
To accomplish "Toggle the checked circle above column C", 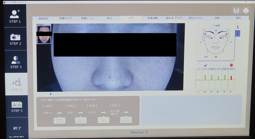I will click(205, 65).
